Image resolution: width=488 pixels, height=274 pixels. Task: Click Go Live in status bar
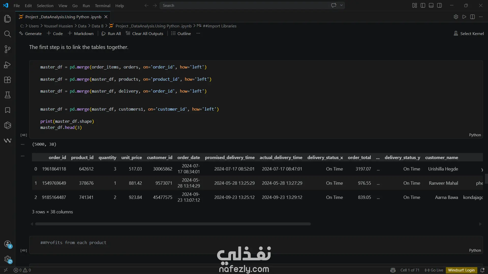pos(434,270)
